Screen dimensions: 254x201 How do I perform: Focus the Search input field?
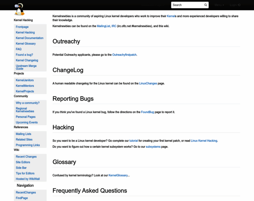(x=187, y=5)
